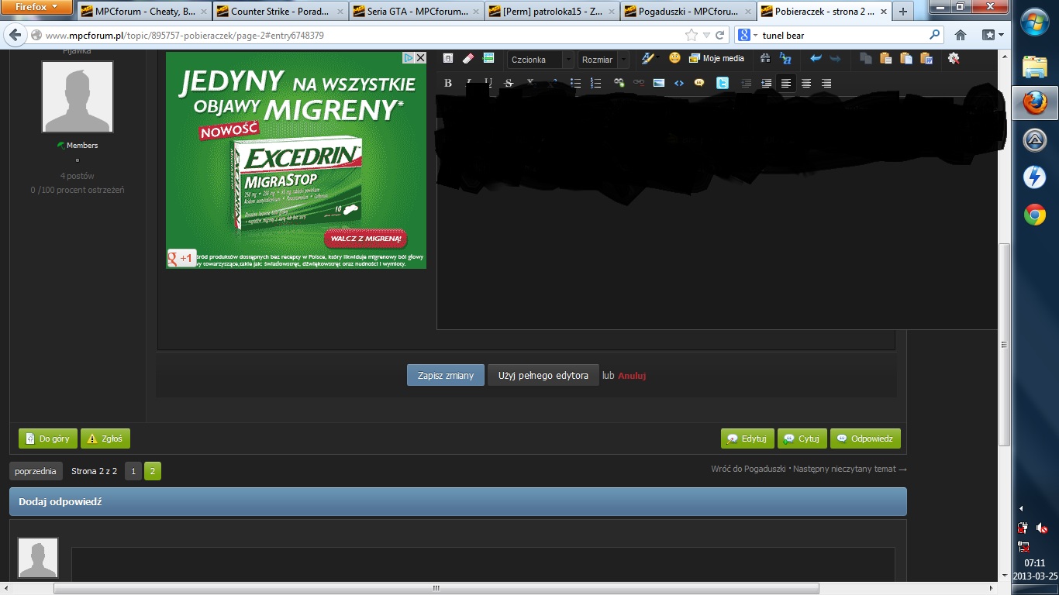The image size is (1059, 595).
Task: Open the bookmarks menu button
Action: [992, 35]
